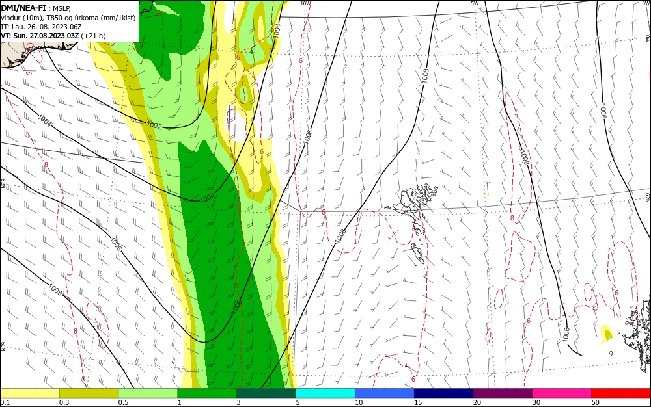The width and height of the screenshot is (651, 407).
Task: Click the "0.1" legend value
Action: pos(5,402)
